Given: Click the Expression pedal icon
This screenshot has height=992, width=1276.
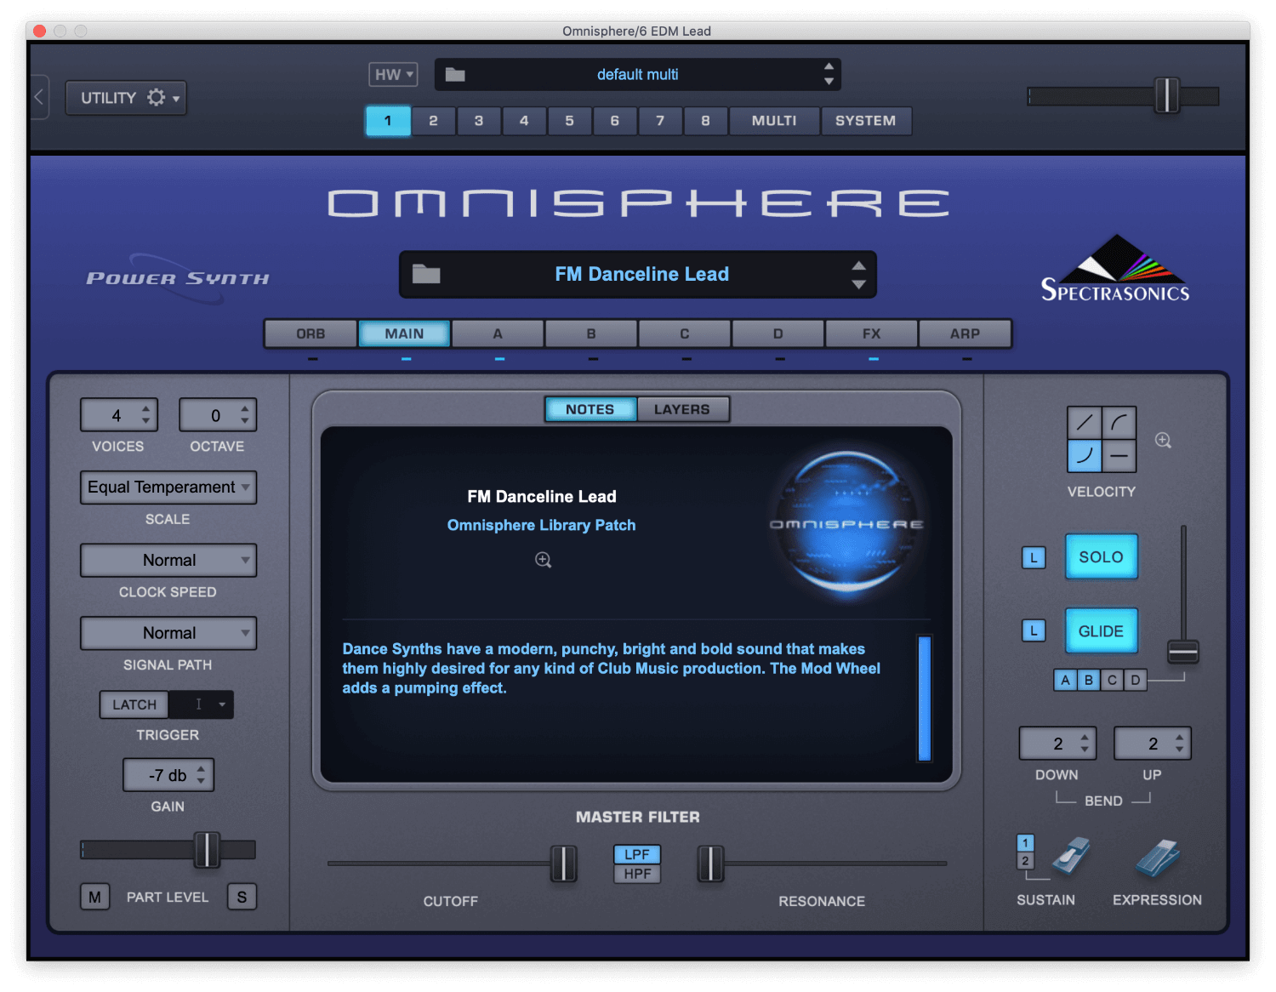Looking at the screenshot, I should point(1157,858).
